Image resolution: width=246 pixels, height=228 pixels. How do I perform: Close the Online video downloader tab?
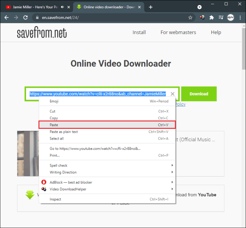[139, 7]
